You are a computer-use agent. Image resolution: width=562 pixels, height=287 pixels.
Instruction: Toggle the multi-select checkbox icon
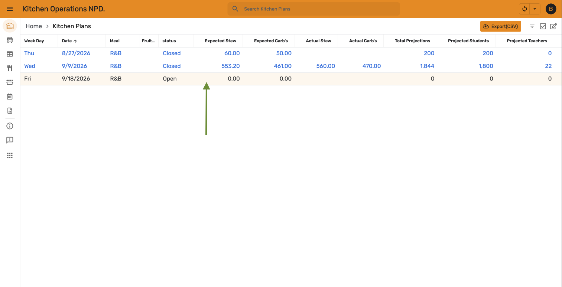coord(543,26)
